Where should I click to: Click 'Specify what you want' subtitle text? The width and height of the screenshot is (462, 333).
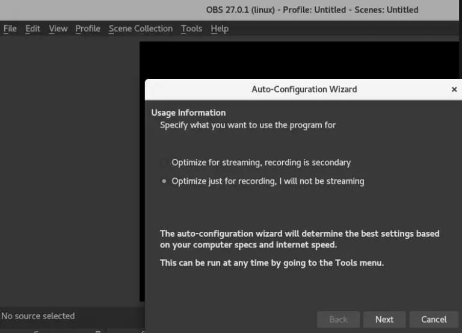click(x=248, y=125)
